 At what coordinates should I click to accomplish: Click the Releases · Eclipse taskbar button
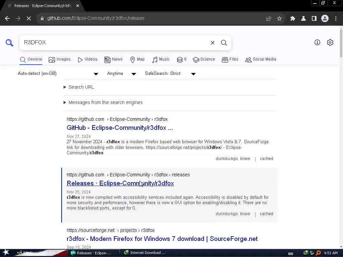94,253
